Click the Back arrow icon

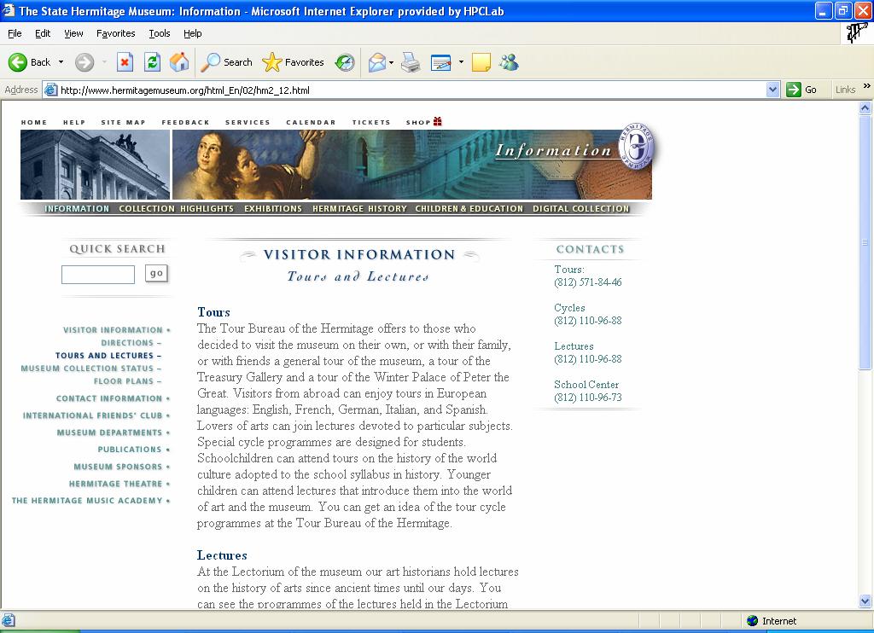pyautogui.click(x=17, y=62)
